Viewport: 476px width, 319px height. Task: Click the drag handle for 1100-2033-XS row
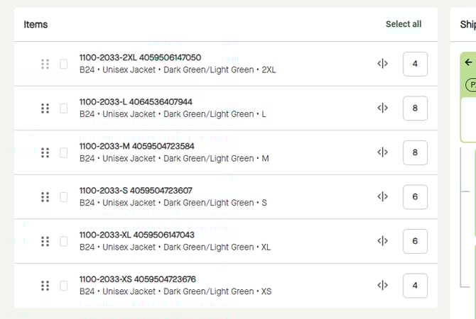point(45,286)
